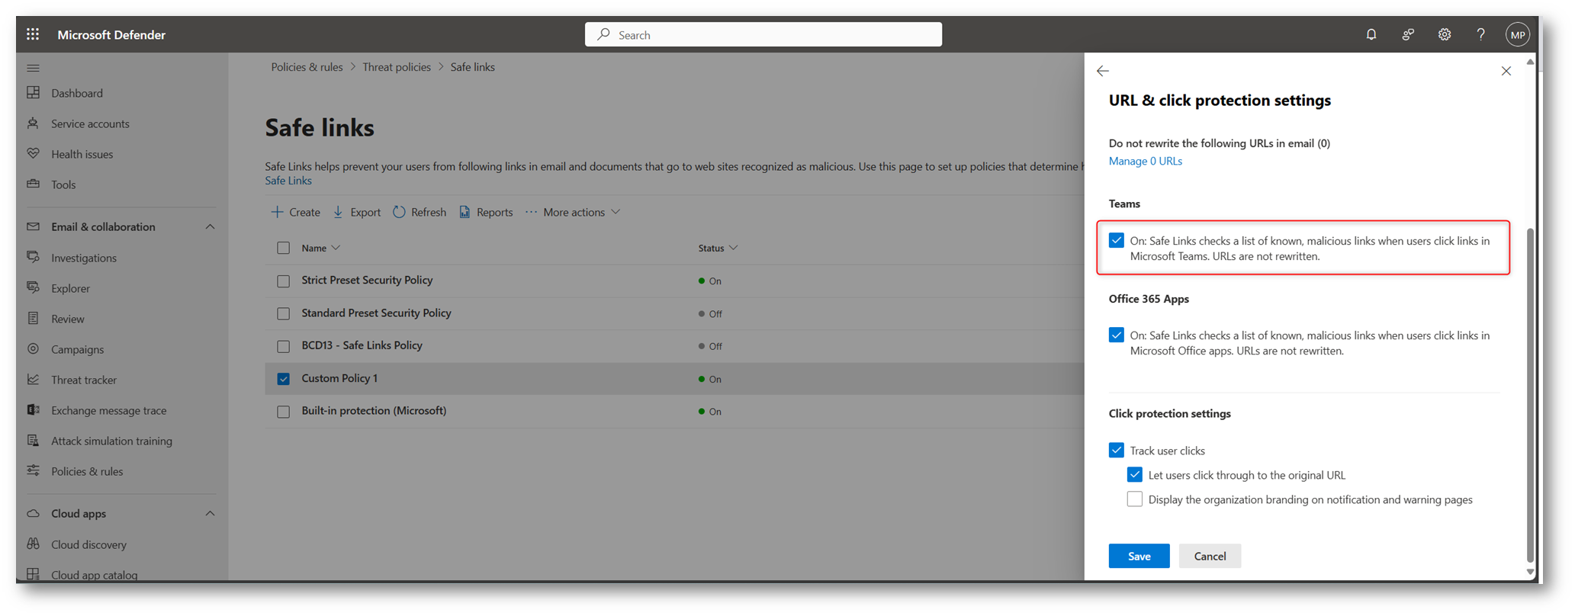Cancel the protection settings changes

click(1210, 556)
